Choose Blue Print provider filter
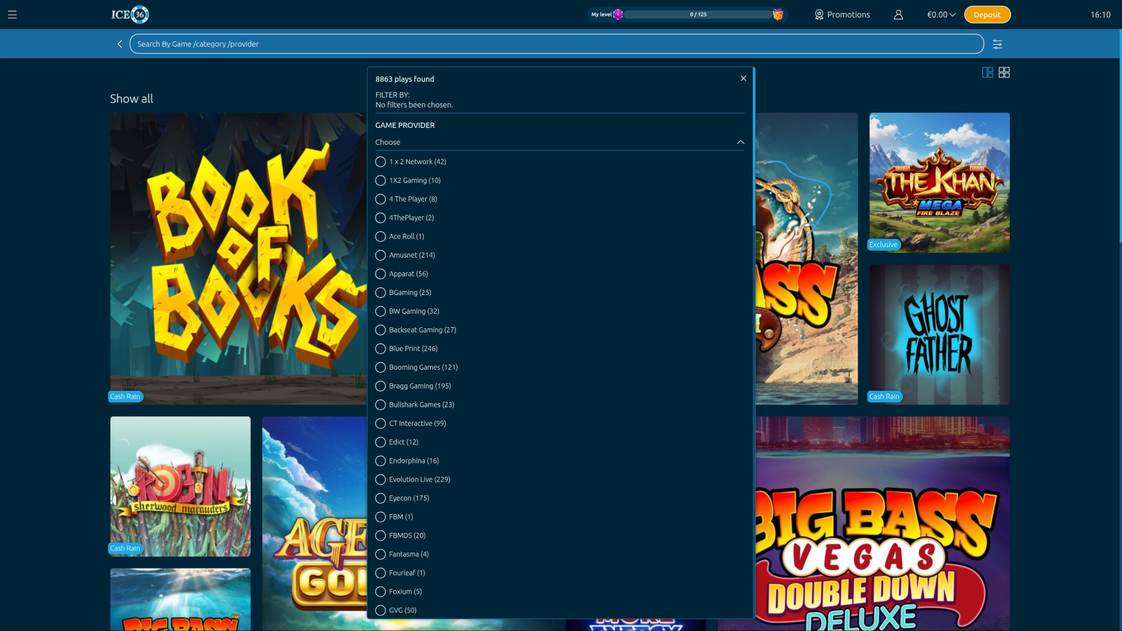This screenshot has height=631, width=1122. coord(380,349)
